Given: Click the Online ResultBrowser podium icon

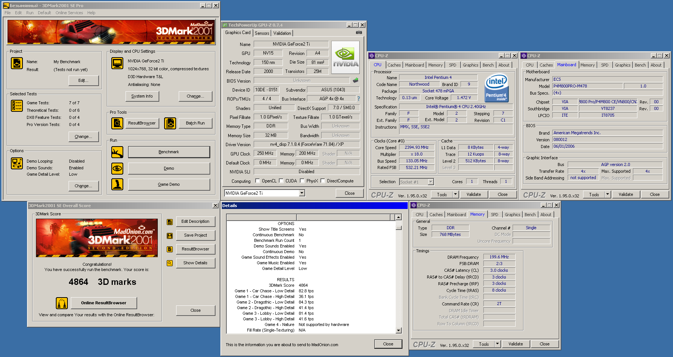Looking at the screenshot, I should pyautogui.click(x=62, y=303).
